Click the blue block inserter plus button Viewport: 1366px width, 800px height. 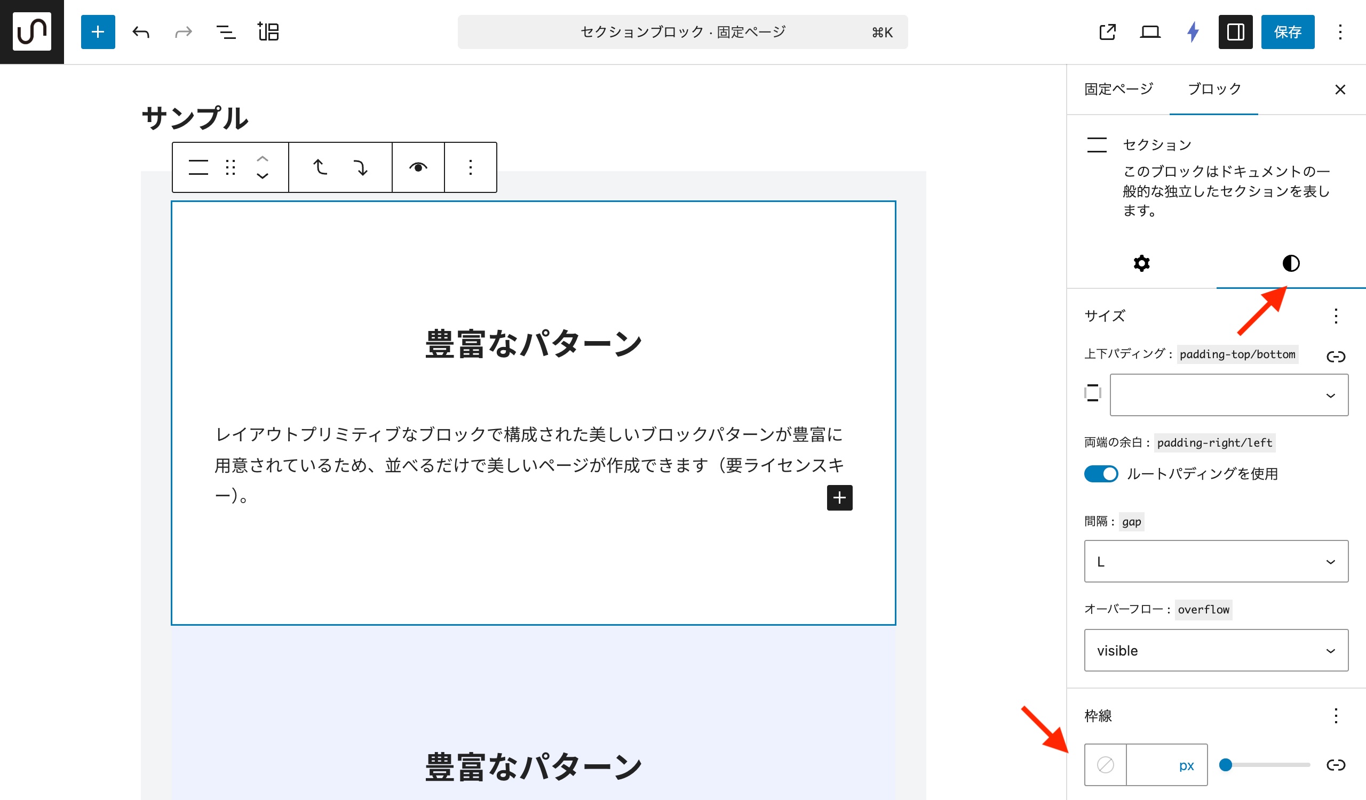click(x=98, y=32)
